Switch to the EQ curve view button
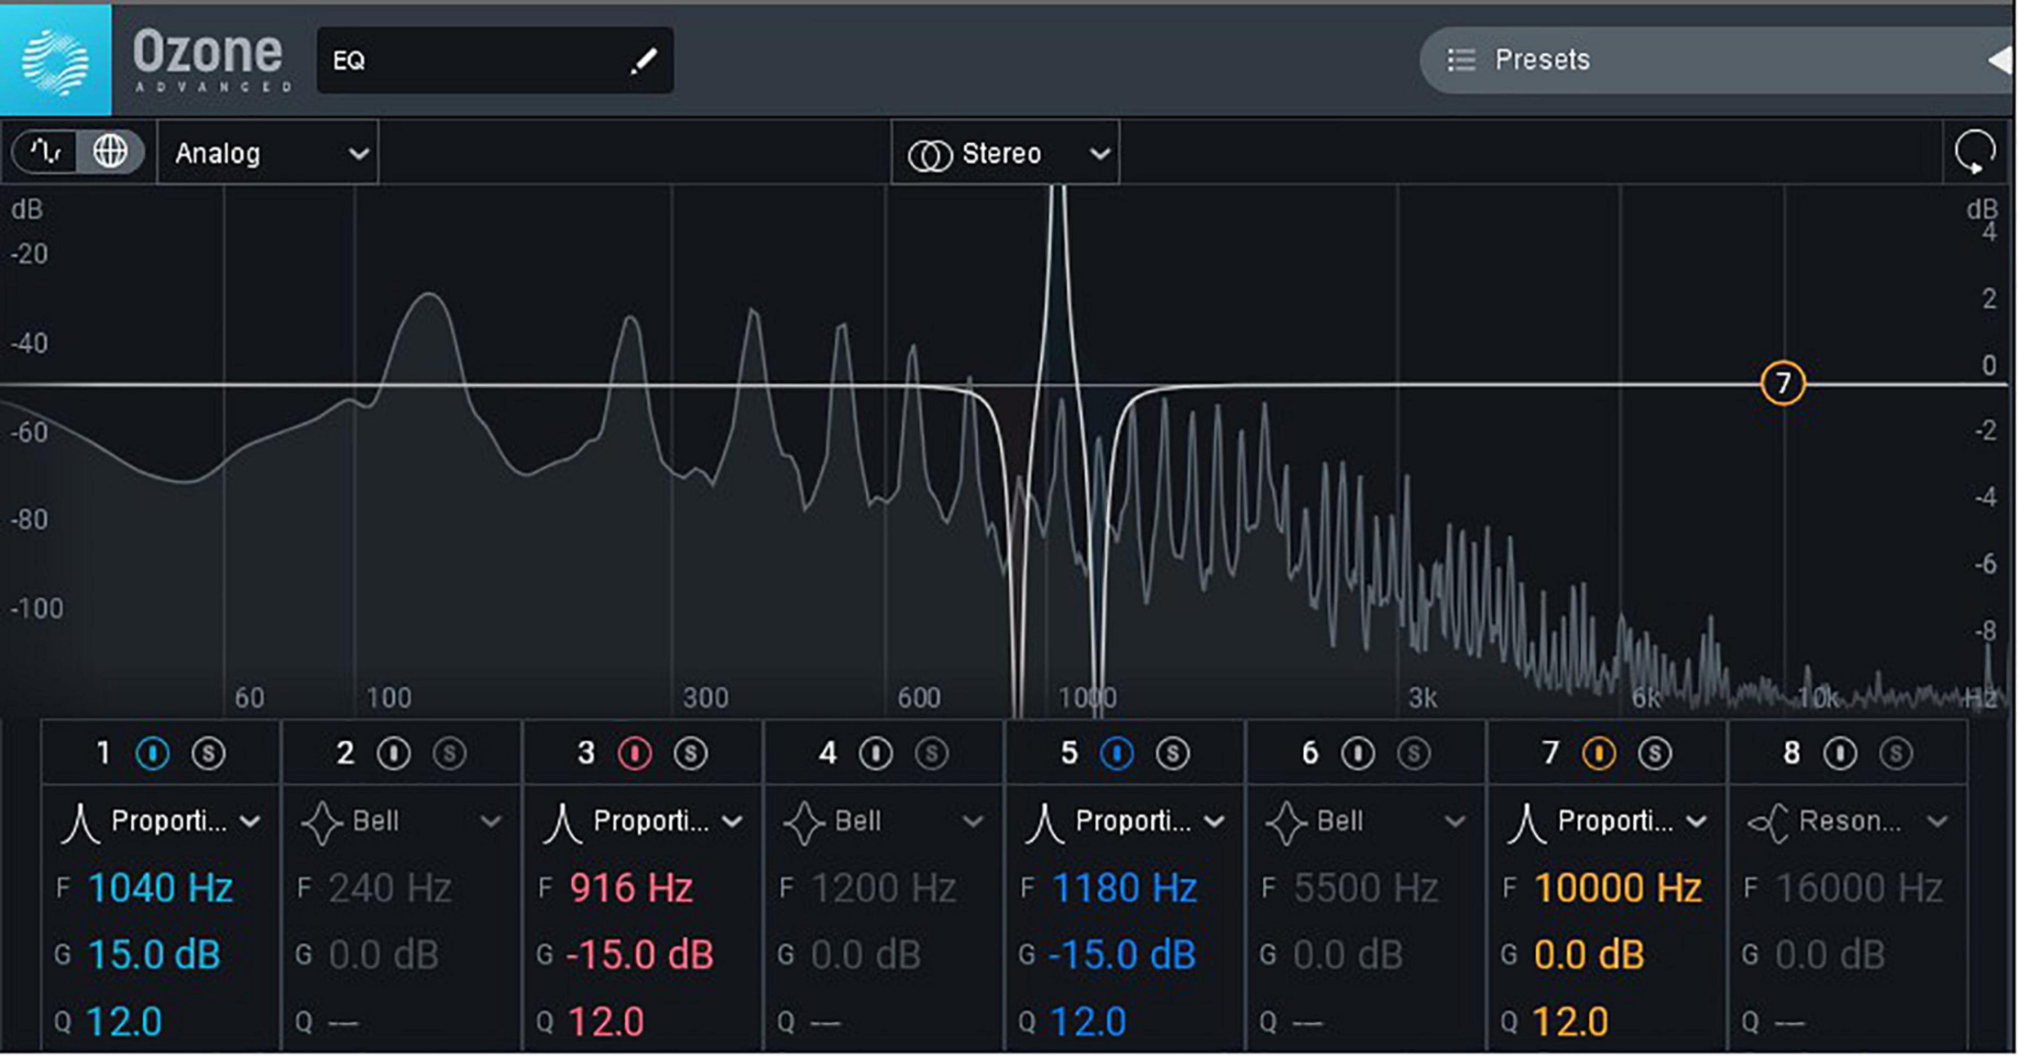This screenshot has width=2018, height=1056. click(x=44, y=152)
